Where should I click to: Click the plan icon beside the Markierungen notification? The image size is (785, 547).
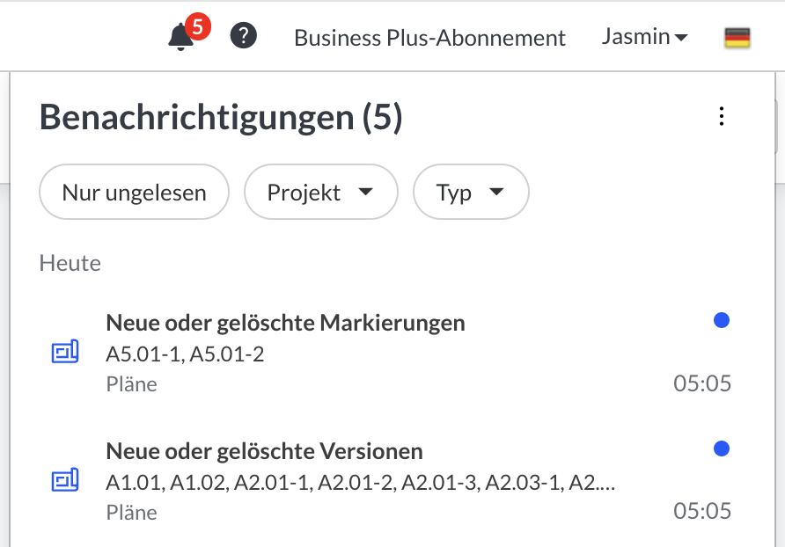pos(66,353)
